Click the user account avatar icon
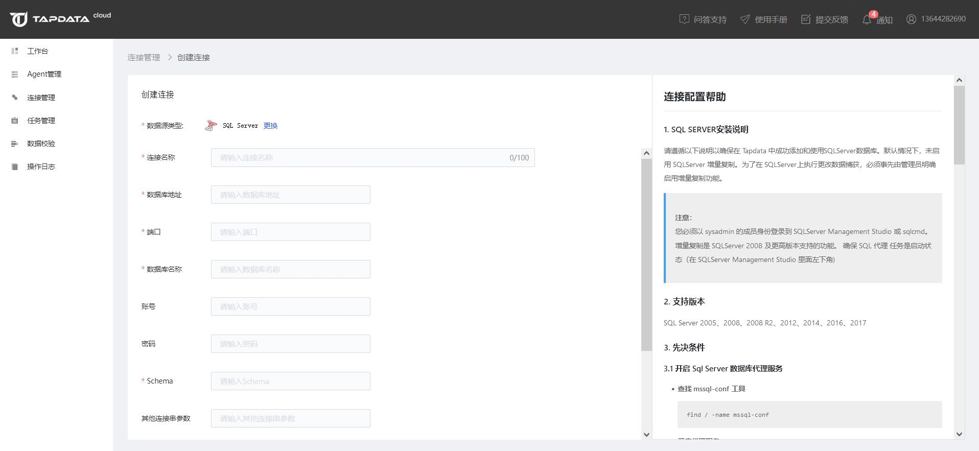 (911, 19)
